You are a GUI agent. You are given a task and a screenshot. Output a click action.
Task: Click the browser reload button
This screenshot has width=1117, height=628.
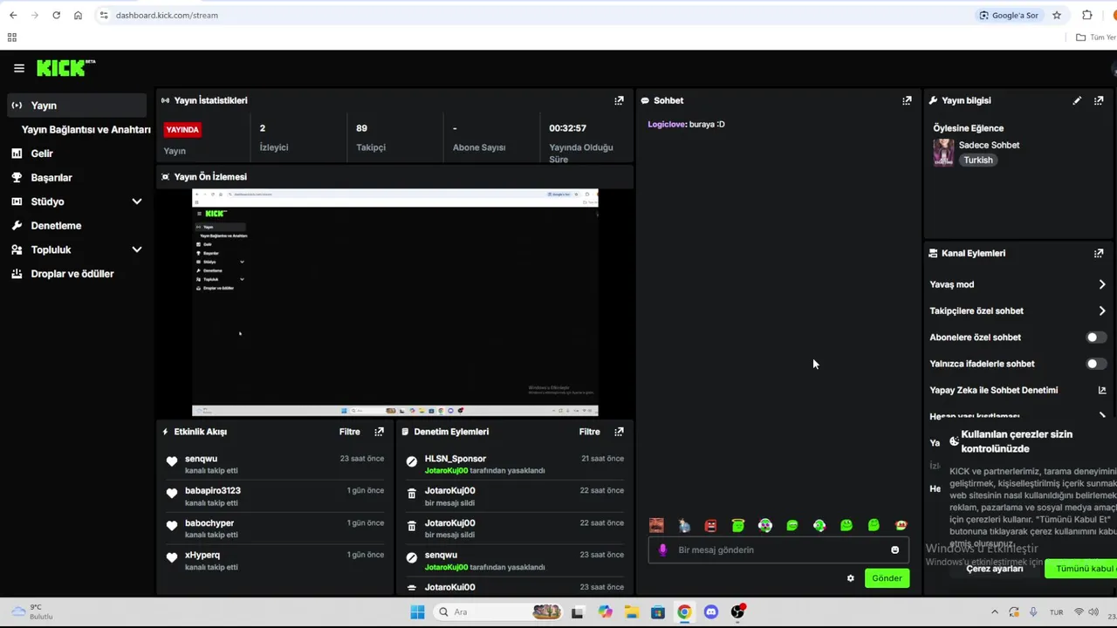click(x=56, y=15)
